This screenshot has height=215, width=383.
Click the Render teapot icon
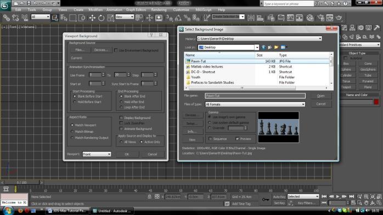point(339,18)
